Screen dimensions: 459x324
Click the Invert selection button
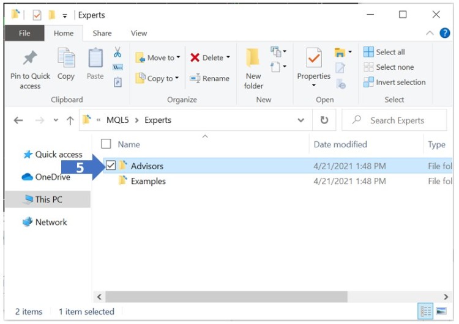(394, 82)
